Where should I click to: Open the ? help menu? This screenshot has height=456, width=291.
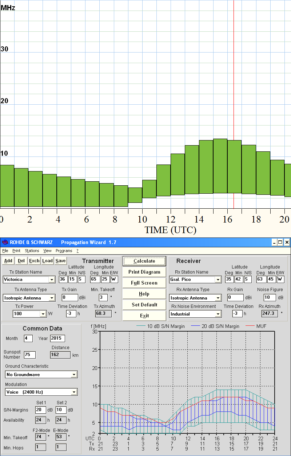click(x=77, y=251)
